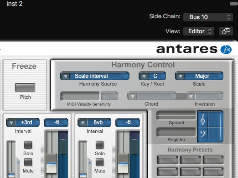238x178 pixels.
Task: Click the 8vb voice level fader handle
Action: [123, 163]
